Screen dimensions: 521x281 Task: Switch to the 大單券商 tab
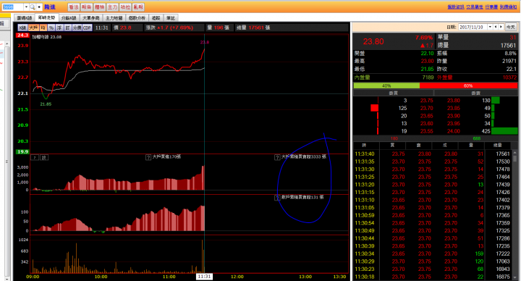tap(90, 18)
